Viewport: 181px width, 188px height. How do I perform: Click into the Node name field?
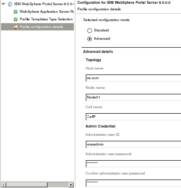(x=133, y=97)
